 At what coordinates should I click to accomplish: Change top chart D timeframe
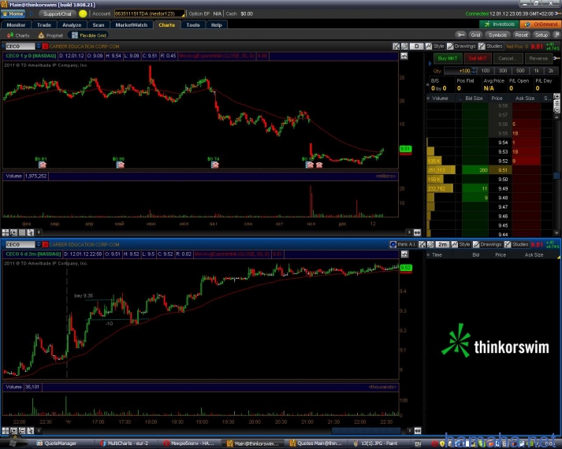(416, 46)
